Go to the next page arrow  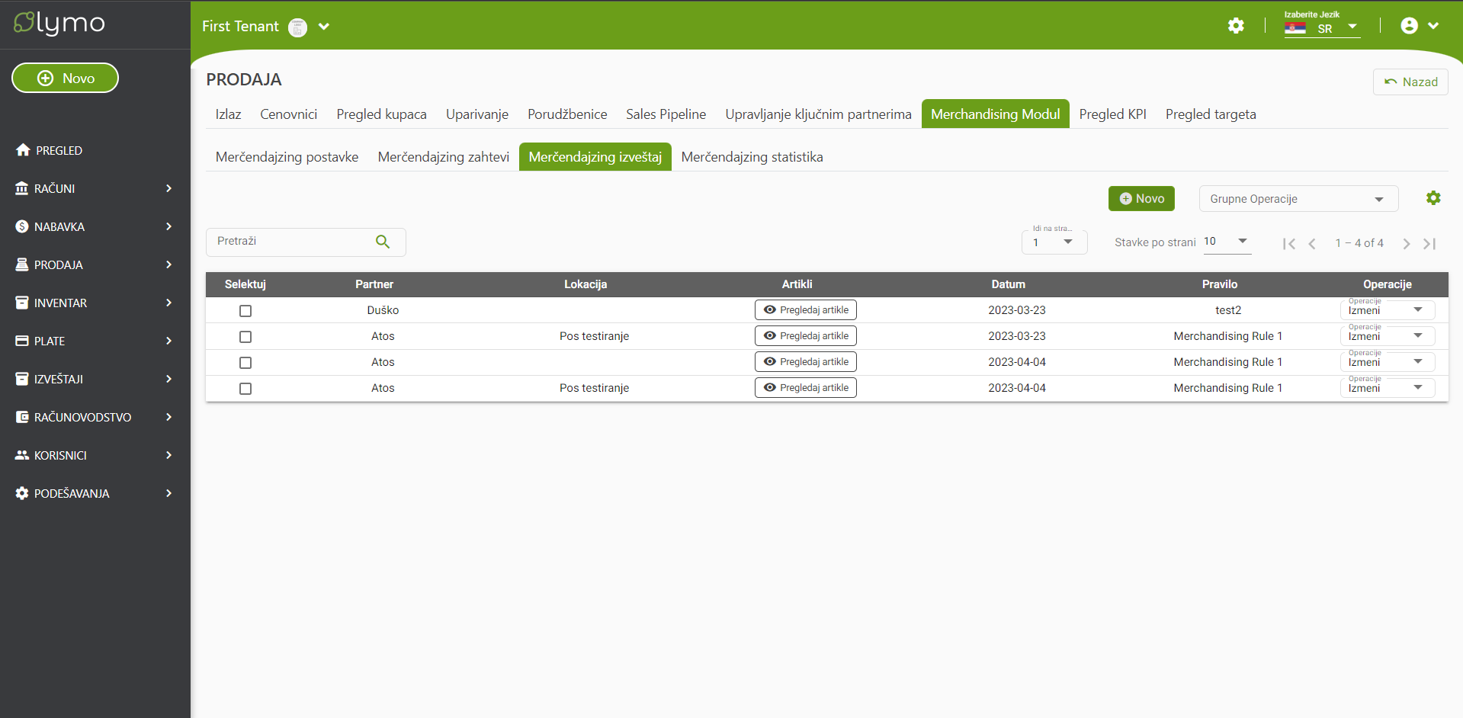1406,244
